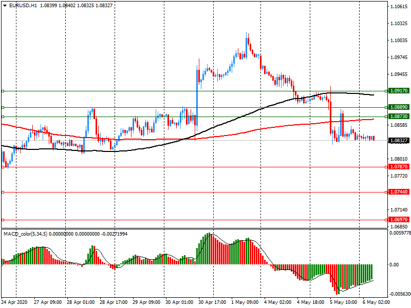Click the 1.07720 price scale value
The image size is (411, 308).
[x=399, y=176]
